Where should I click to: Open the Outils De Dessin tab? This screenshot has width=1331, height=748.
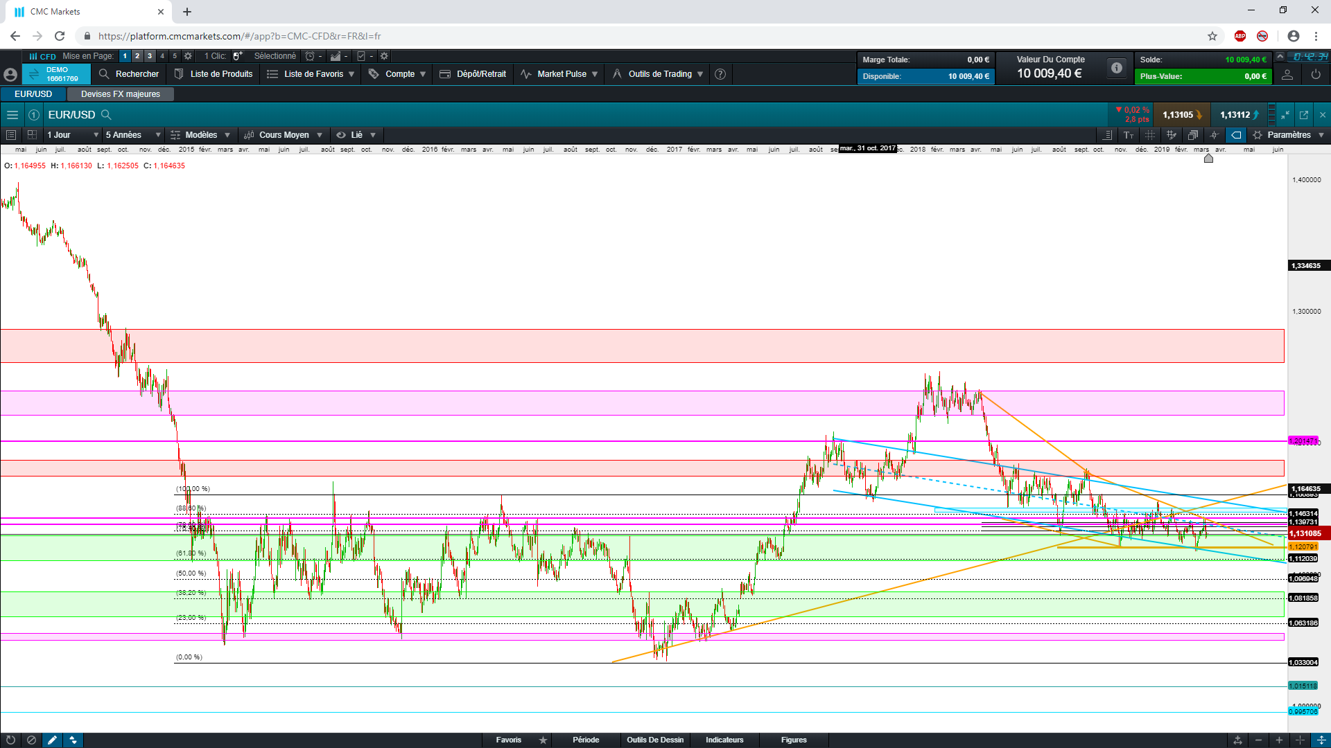[655, 740]
